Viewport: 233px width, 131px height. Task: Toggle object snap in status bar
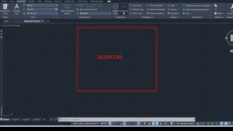(138, 123)
